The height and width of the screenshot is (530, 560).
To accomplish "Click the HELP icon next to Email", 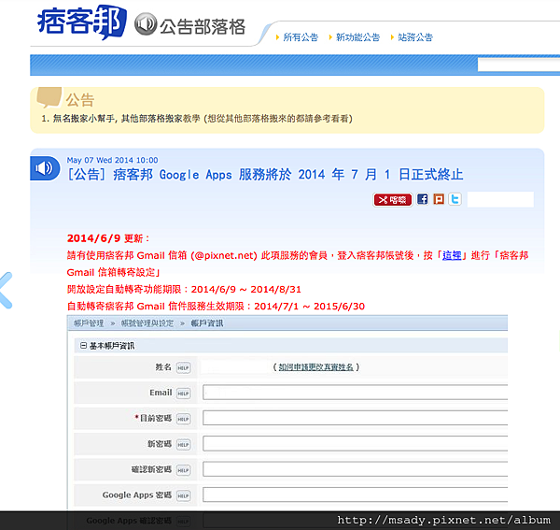I will coord(183,394).
